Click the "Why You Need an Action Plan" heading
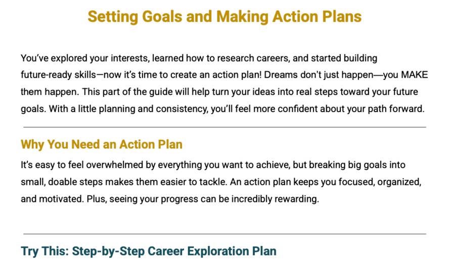The image size is (455, 265). 102,144
